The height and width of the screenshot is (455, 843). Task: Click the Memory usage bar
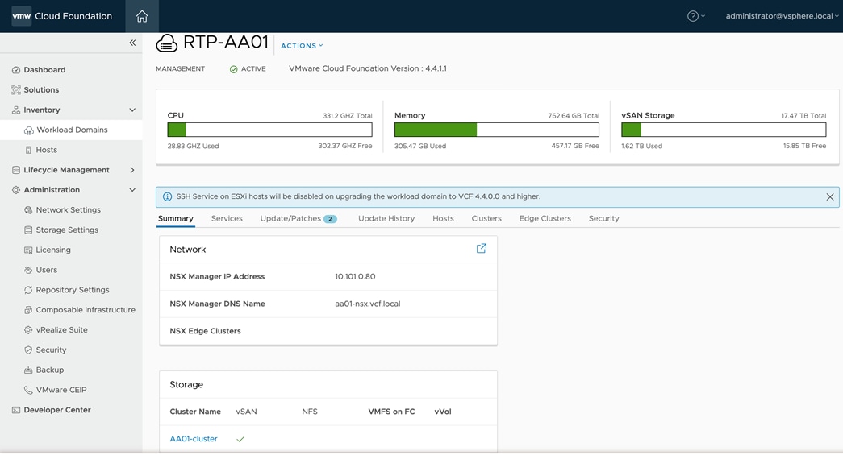click(x=497, y=130)
